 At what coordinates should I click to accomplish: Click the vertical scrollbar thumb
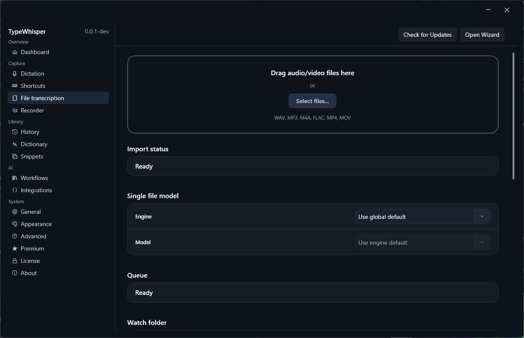[513, 116]
